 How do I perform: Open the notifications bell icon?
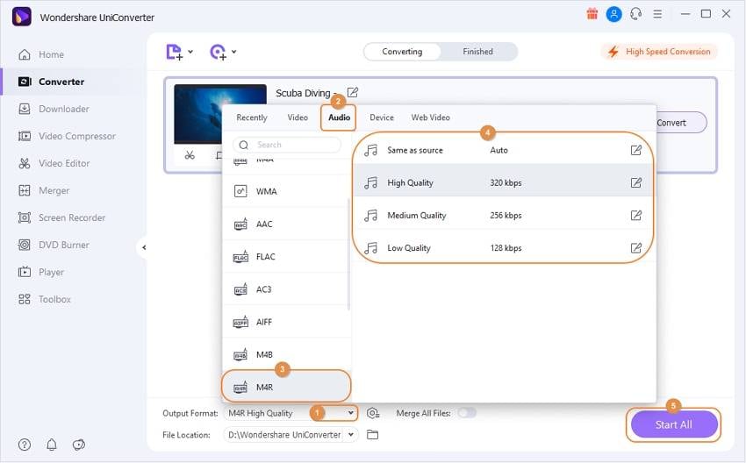52,445
